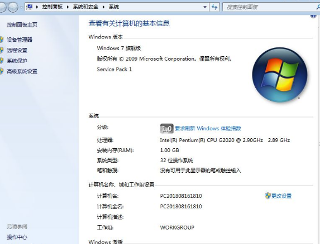Click the 1.0 experience index rating badge
The width and height of the screenshot is (320, 244).
[167, 129]
